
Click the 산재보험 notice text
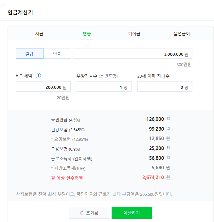pos(94,194)
